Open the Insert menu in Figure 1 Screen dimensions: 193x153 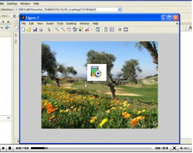[50, 23]
